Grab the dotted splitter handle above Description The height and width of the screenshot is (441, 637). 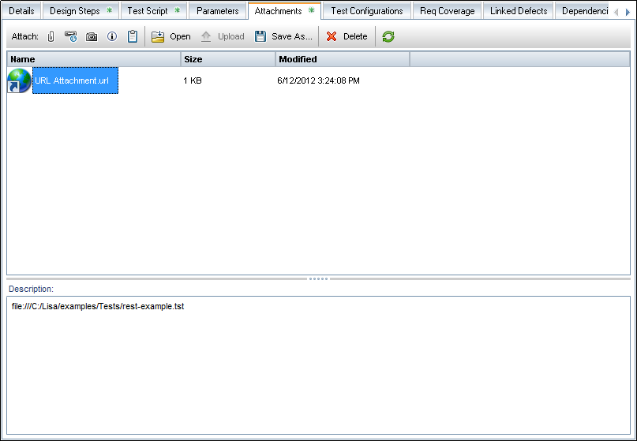tap(319, 279)
